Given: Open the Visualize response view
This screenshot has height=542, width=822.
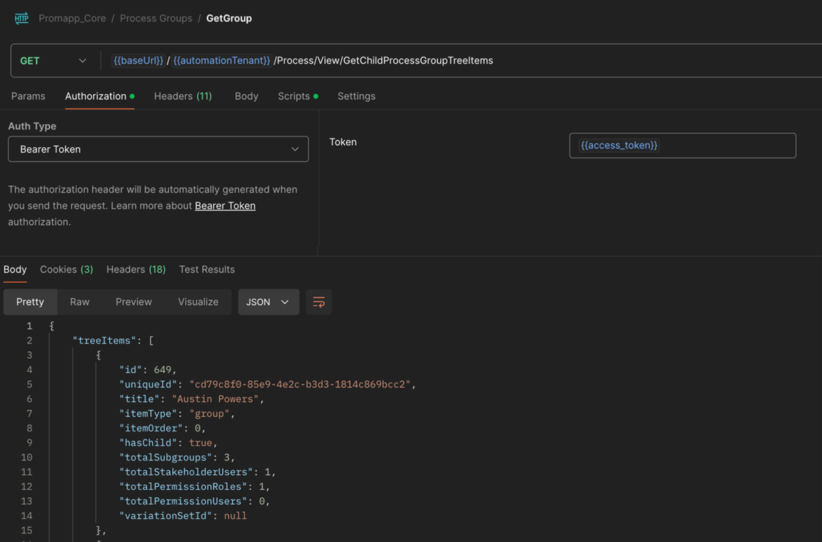Looking at the screenshot, I should (198, 302).
